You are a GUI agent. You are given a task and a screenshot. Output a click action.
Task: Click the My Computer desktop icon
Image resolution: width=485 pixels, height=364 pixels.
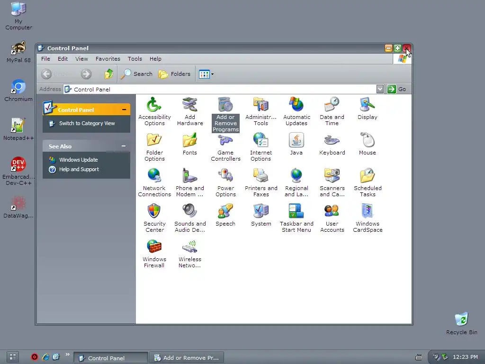(18, 16)
